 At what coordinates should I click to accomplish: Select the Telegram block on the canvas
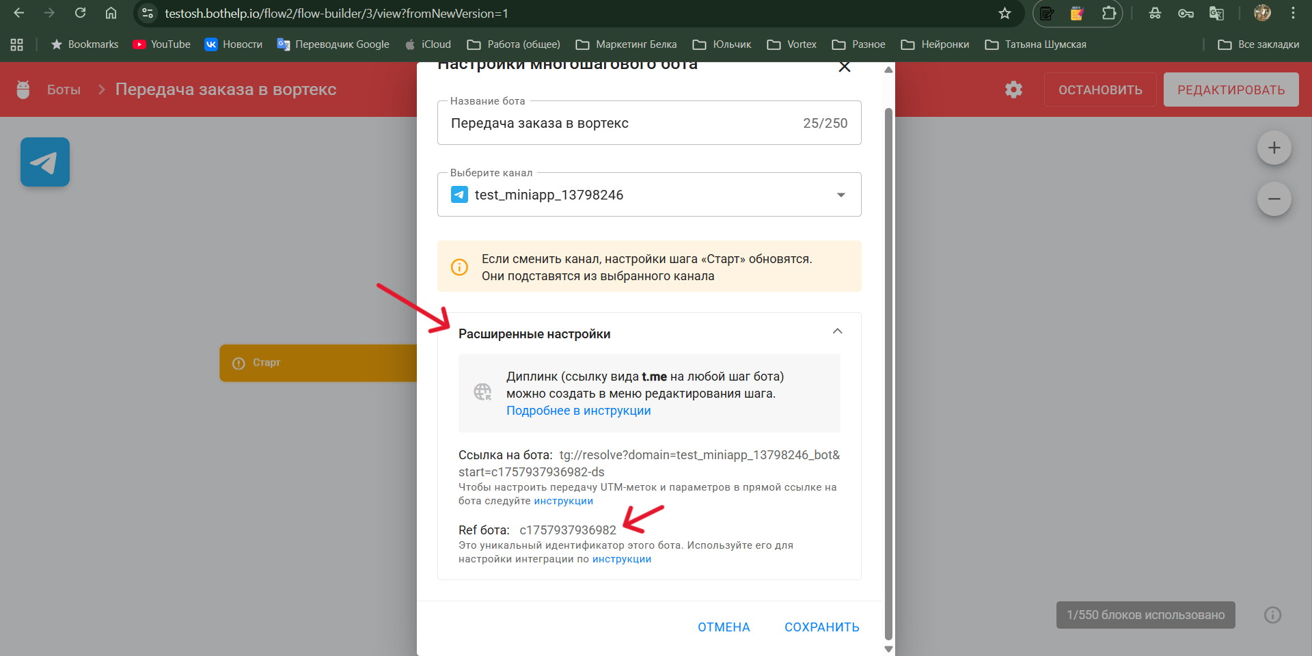[x=44, y=161]
